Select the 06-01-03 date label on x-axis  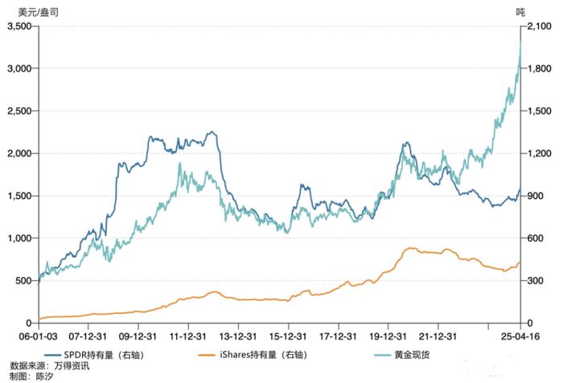[x=39, y=336]
